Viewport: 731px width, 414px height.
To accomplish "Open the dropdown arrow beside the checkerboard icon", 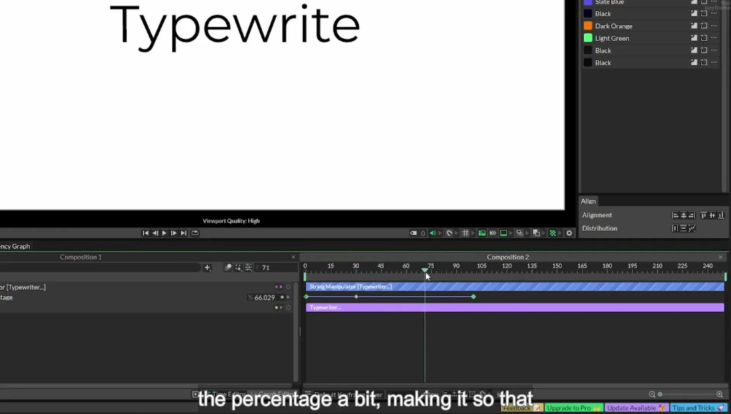I will (560, 233).
